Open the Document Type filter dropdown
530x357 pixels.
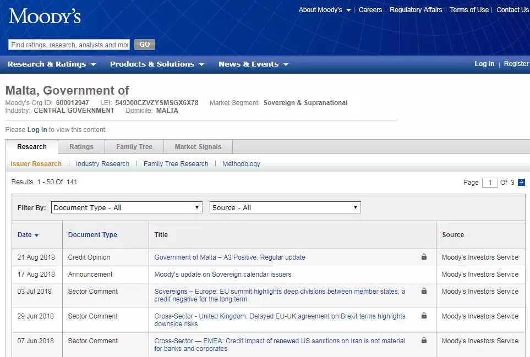click(x=127, y=207)
